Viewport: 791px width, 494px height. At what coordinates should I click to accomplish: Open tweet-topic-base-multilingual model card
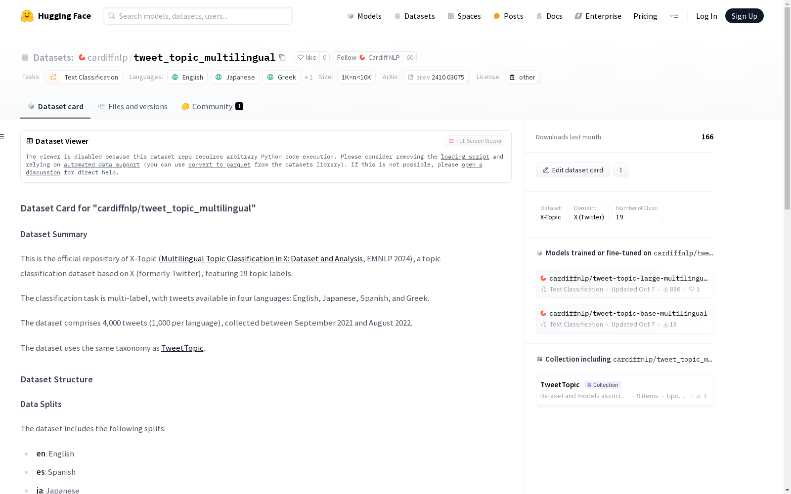pyautogui.click(x=624, y=319)
